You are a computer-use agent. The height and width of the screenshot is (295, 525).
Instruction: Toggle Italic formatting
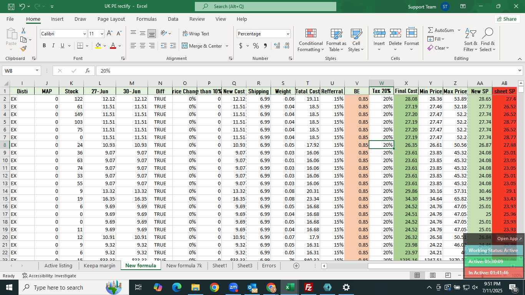[53, 46]
